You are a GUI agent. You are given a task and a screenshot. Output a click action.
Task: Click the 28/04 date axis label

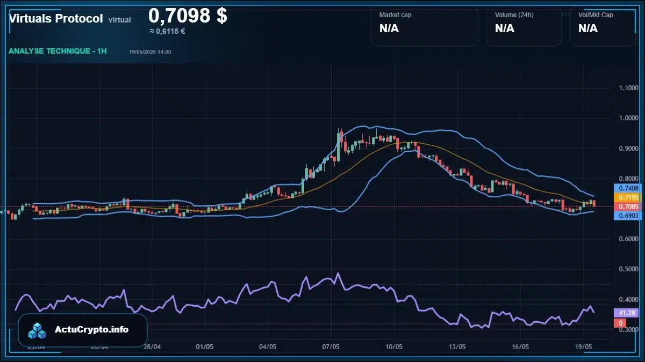tap(153, 347)
